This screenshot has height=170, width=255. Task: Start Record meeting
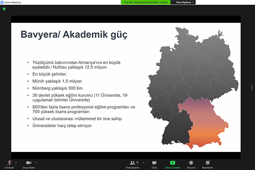[x=191, y=164]
